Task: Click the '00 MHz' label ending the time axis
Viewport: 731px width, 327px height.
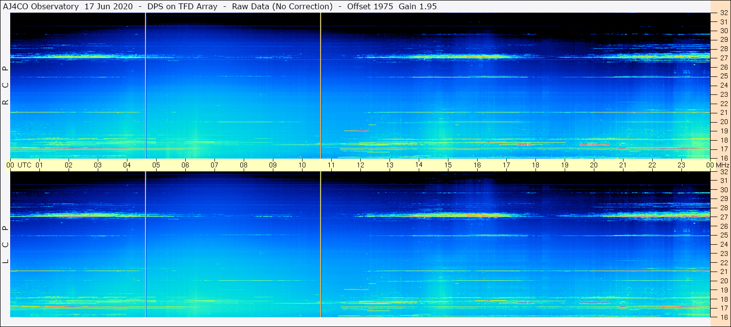Action: click(718, 165)
